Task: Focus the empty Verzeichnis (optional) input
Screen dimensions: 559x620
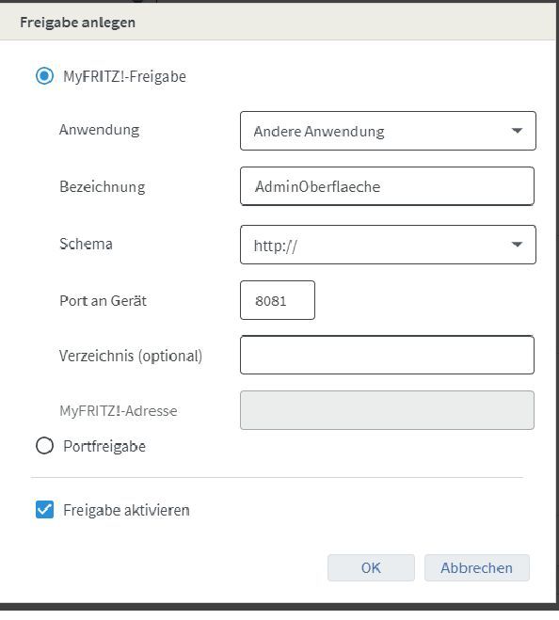Action: pos(387,355)
